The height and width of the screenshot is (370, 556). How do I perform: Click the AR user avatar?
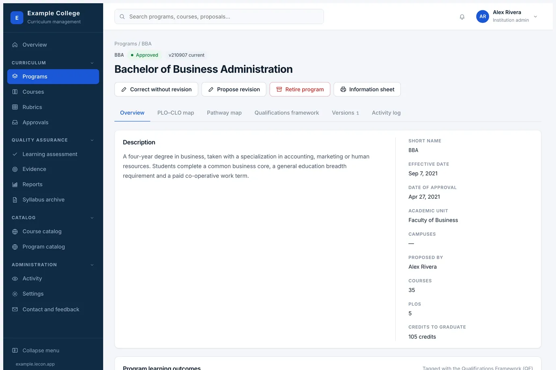[x=483, y=16]
